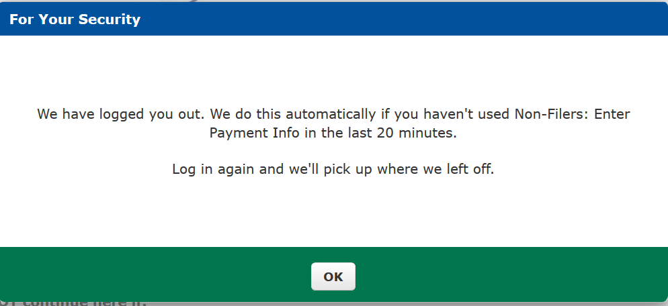This screenshot has height=306, width=668.
Task: Click the words "and we'll" in the last line
Action: click(x=284, y=169)
